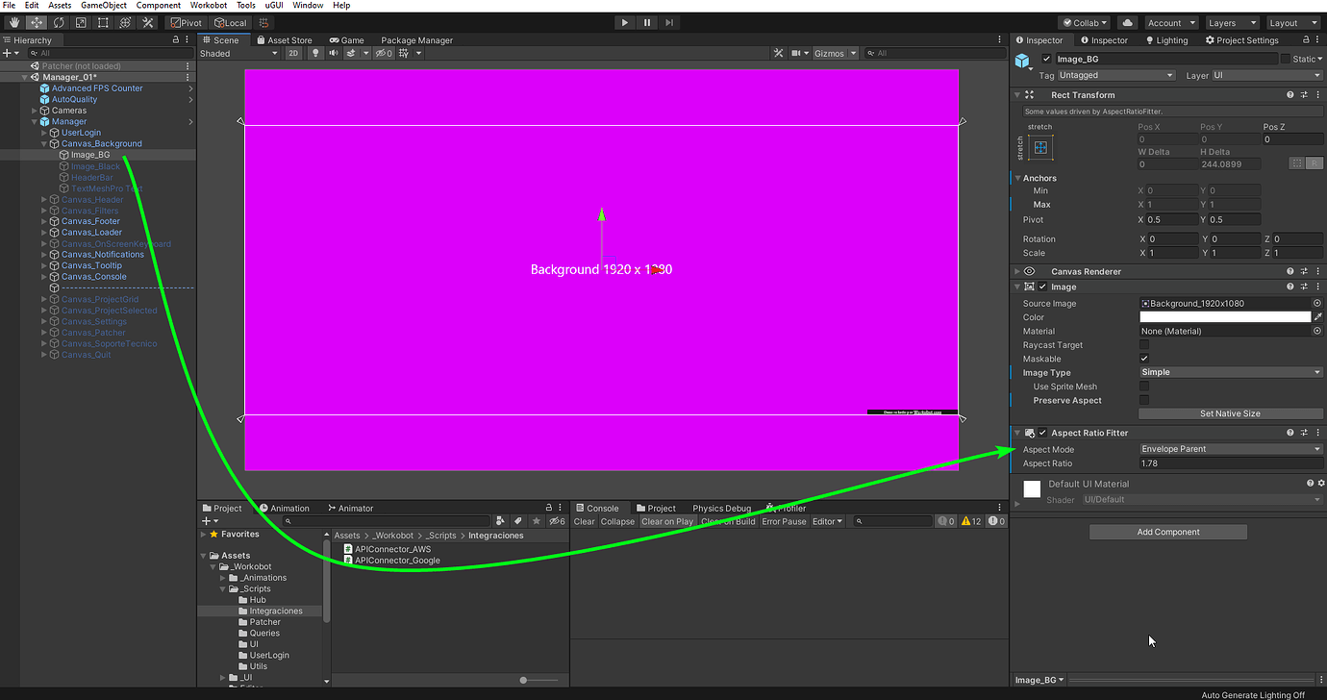Screen dimensions: 1327x700
Task: Select the Rect Transform tool
Action: 102,22
